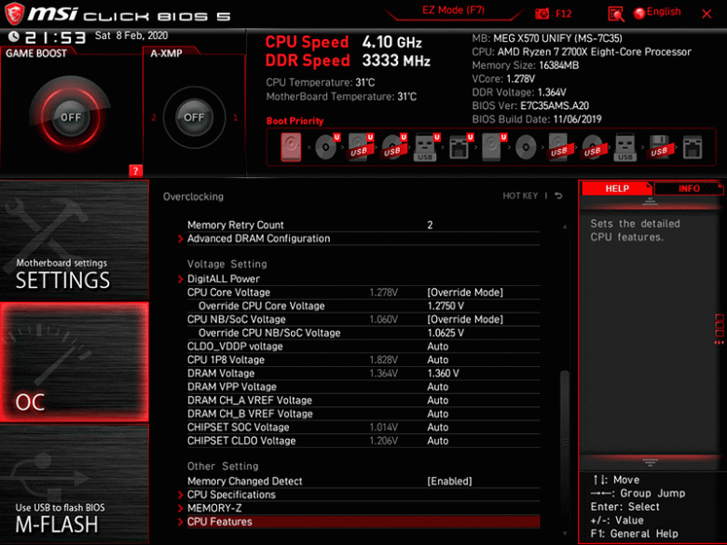Click the Boot Priority heading
This screenshot has height=545, width=727.
click(295, 121)
